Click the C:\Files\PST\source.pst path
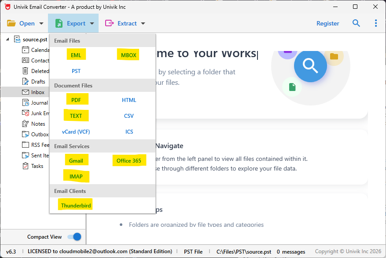The width and height of the screenshot is (386, 258). 244,251
